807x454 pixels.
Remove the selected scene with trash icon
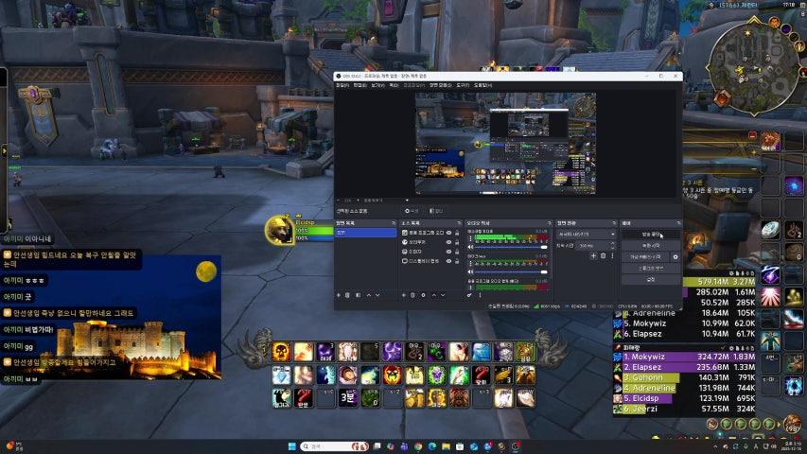[x=347, y=295]
